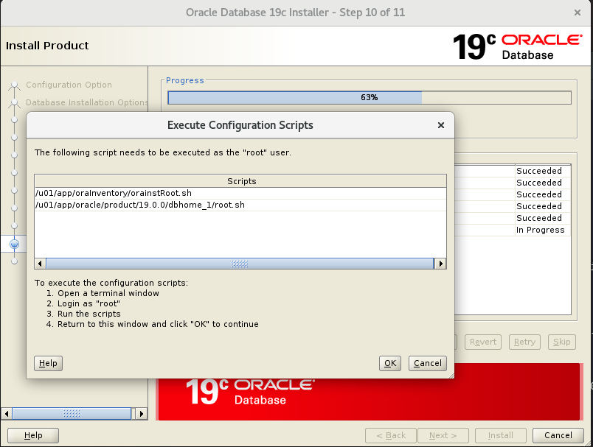The width and height of the screenshot is (593, 447).
Task: Select the Configuration Option step
Action: [69, 85]
